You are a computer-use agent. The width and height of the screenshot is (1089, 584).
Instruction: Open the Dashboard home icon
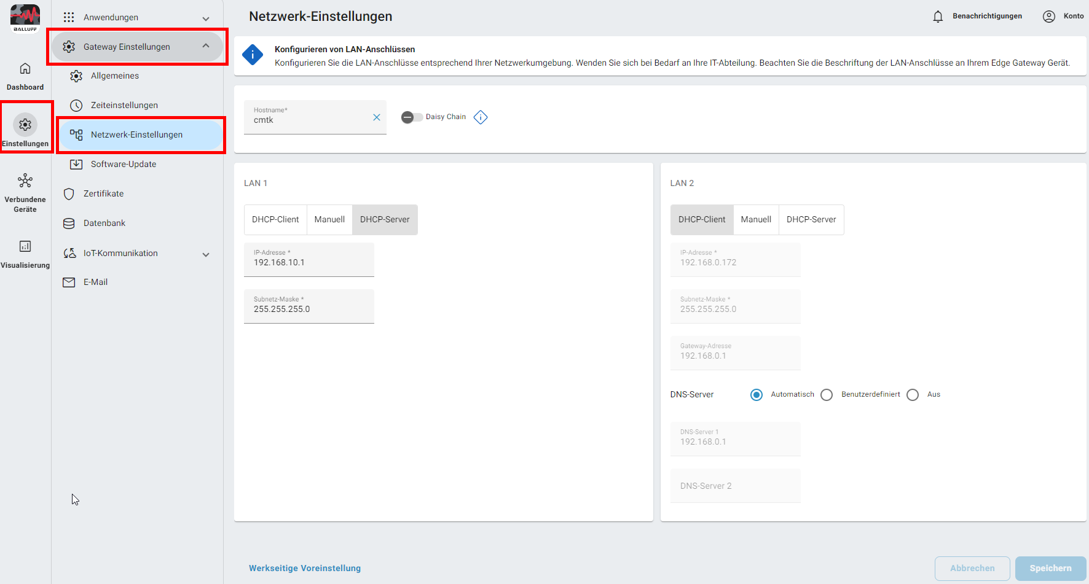[25, 69]
